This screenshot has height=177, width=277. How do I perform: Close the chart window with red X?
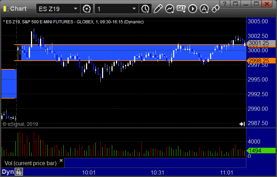(267, 3)
